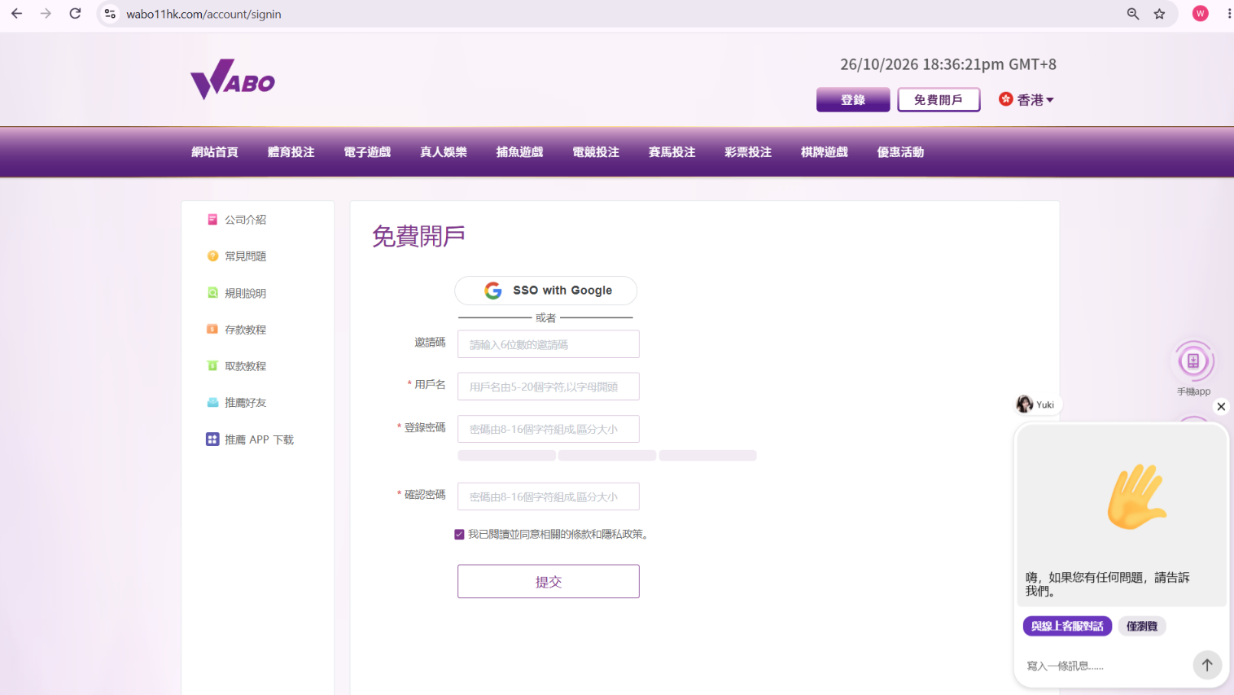This screenshot has height=695, width=1234.
Task: Open 真人娛樂 in the navigation bar
Action: pos(444,152)
